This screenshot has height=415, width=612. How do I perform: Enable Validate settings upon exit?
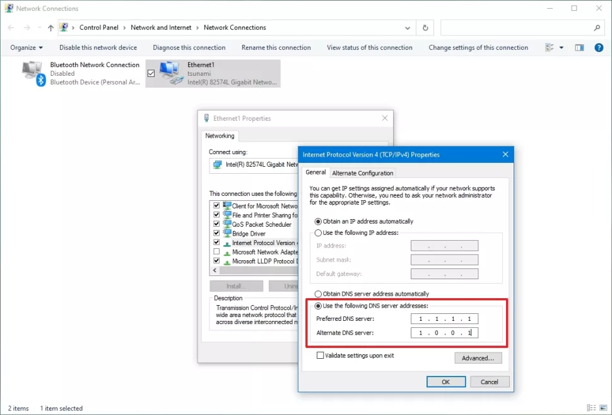pos(320,356)
